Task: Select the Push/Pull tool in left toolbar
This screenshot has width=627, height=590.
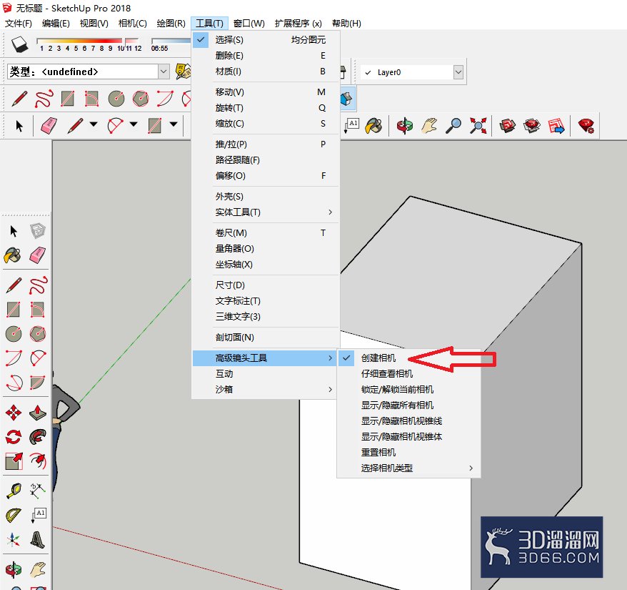Action: pyautogui.click(x=38, y=413)
